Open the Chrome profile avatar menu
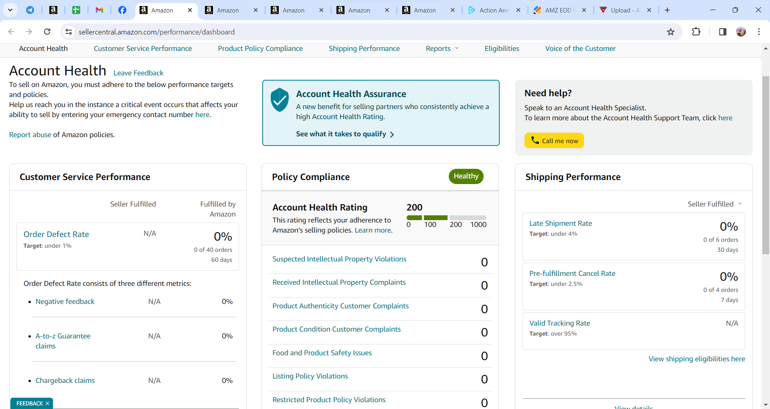This screenshot has height=409, width=770. [741, 32]
